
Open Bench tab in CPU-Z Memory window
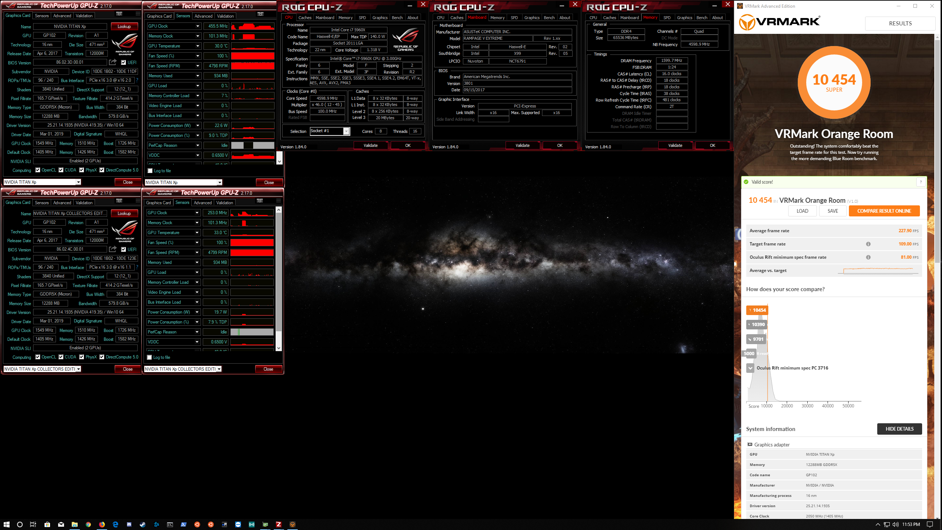[x=702, y=18]
